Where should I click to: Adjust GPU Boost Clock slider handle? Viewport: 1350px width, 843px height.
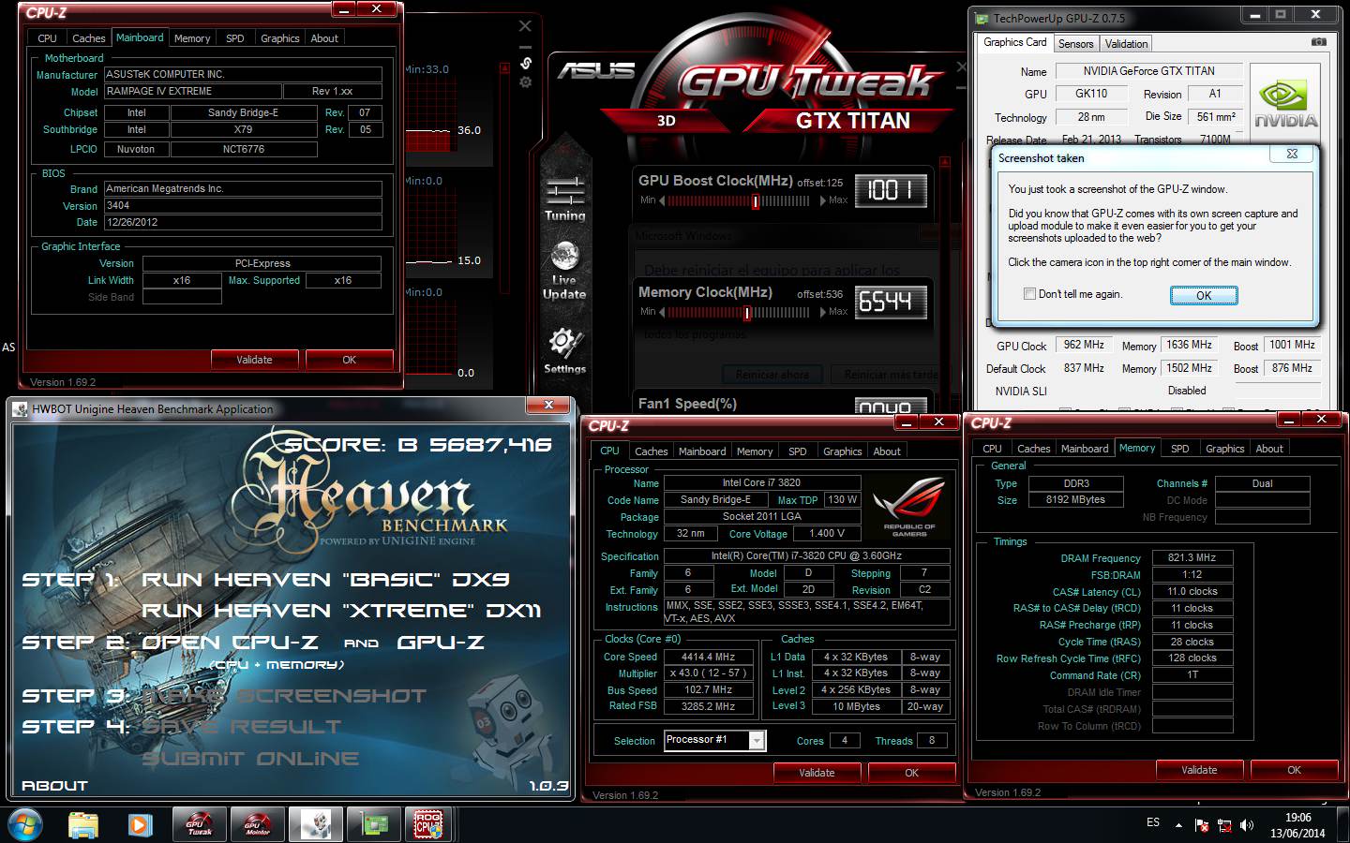(x=755, y=200)
